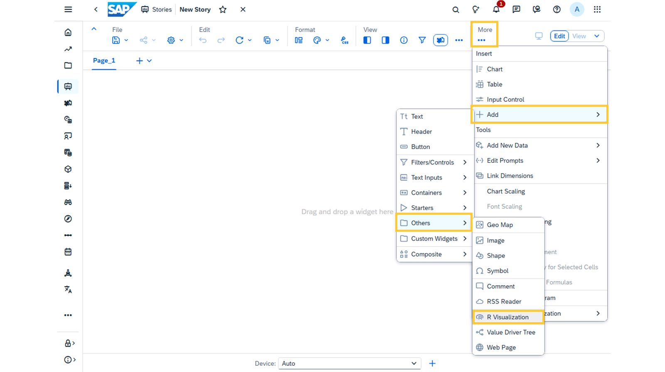Open the View mode dropdown chevron
The width and height of the screenshot is (665, 372).
pos(597,36)
